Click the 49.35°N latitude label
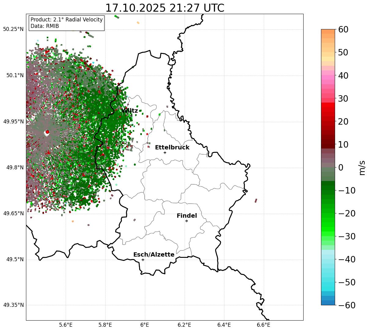The height and width of the screenshot is (331, 369). click(13, 305)
